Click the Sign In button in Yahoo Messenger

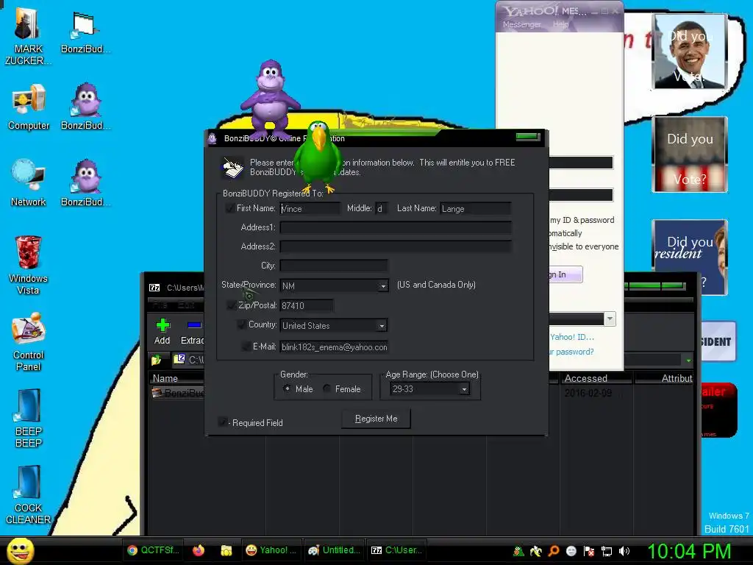[565, 274]
